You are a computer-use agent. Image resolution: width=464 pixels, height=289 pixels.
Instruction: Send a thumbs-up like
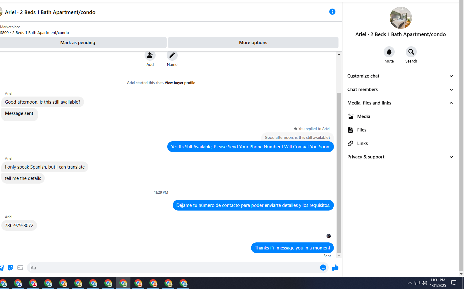coord(335,268)
